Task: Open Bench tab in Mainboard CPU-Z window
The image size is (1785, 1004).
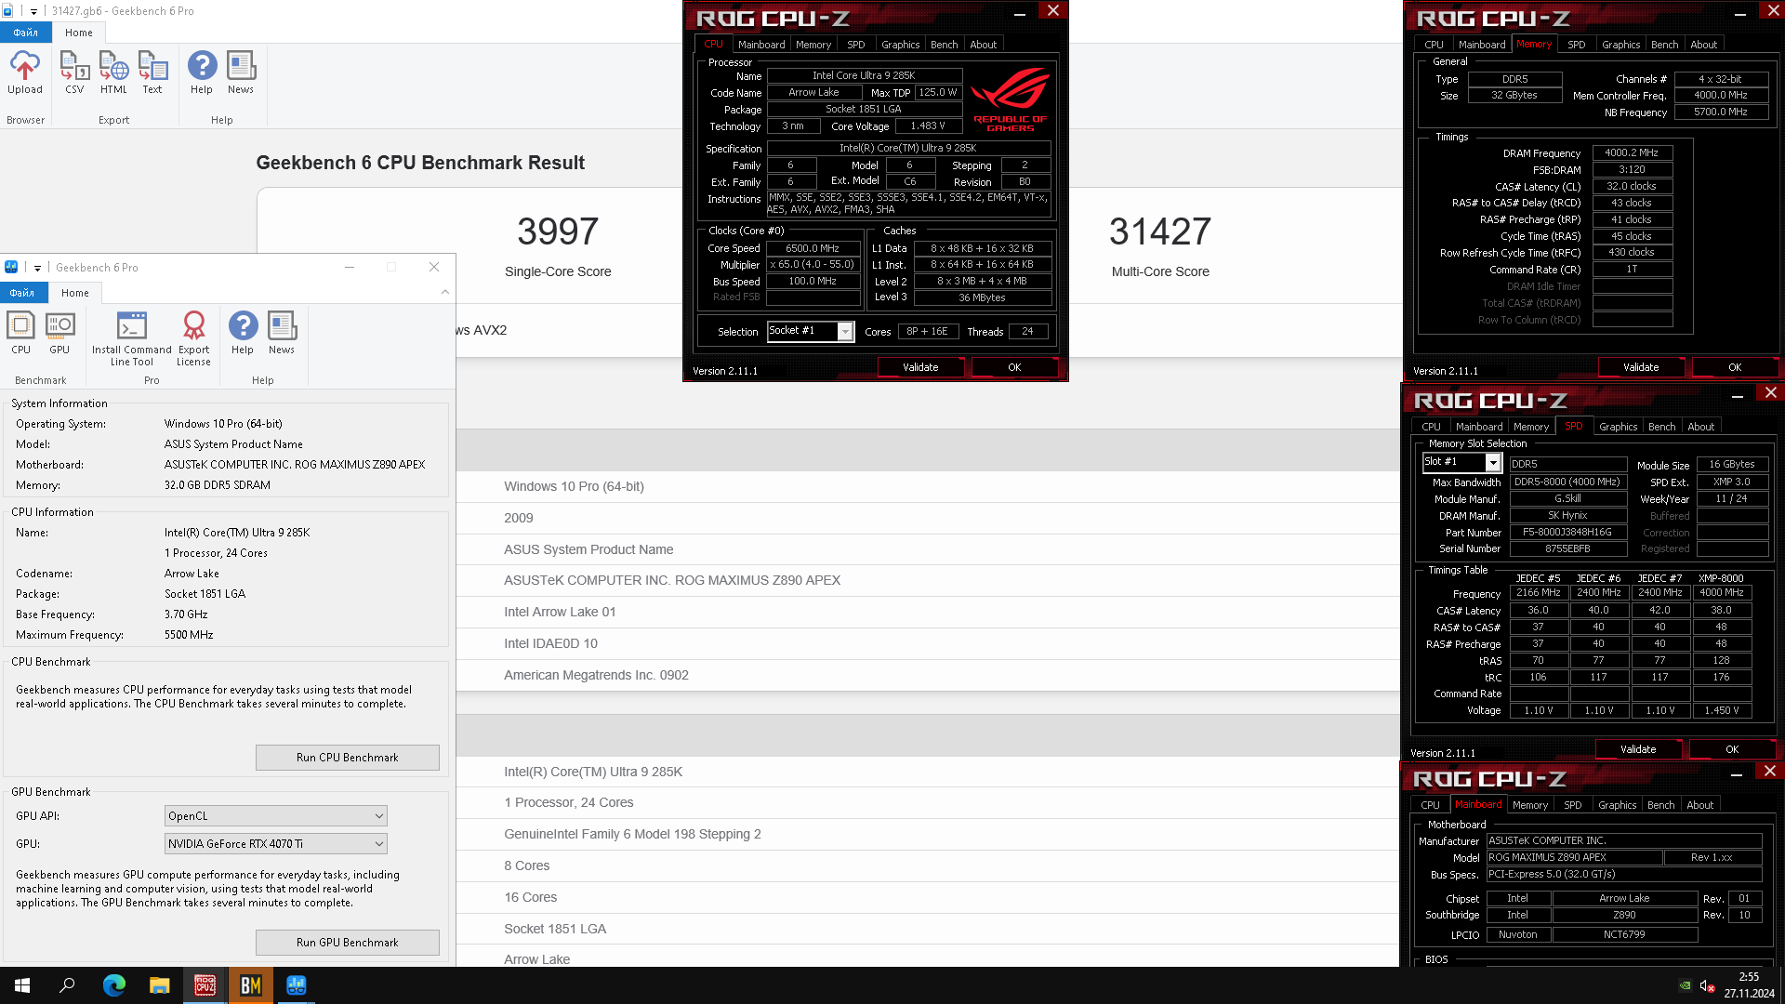Action: point(1661,805)
